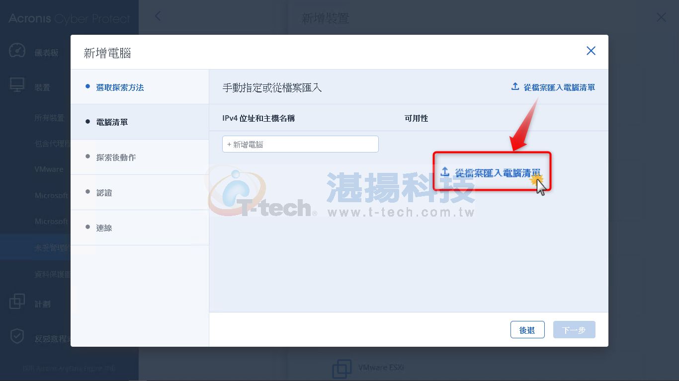Click the highlighted 從檔案匯入電腦清單 link in red box

[498, 173]
